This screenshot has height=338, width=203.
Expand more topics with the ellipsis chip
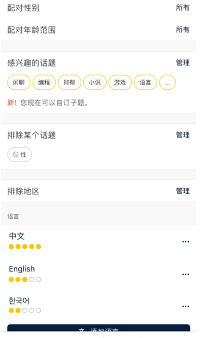coord(167,82)
